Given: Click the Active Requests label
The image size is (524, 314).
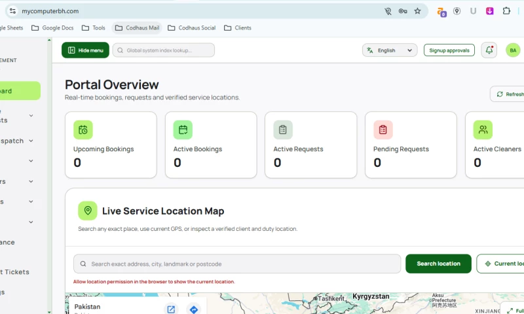Looking at the screenshot, I should tap(299, 149).
